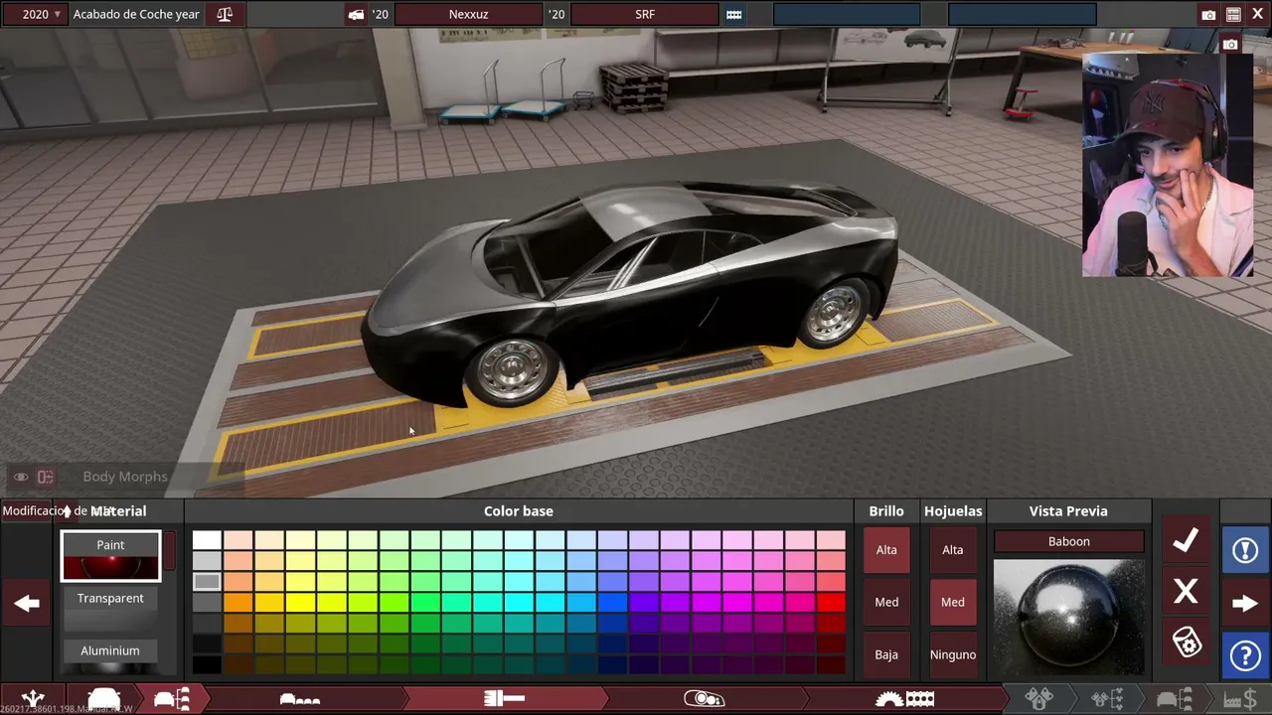This screenshot has height=715, width=1272.
Task: Click the paint bucket reset icon
Action: pyautogui.click(x=1186, y=642)
